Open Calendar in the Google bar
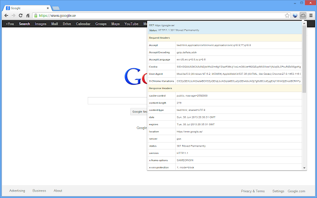 [x=83, y=24]
